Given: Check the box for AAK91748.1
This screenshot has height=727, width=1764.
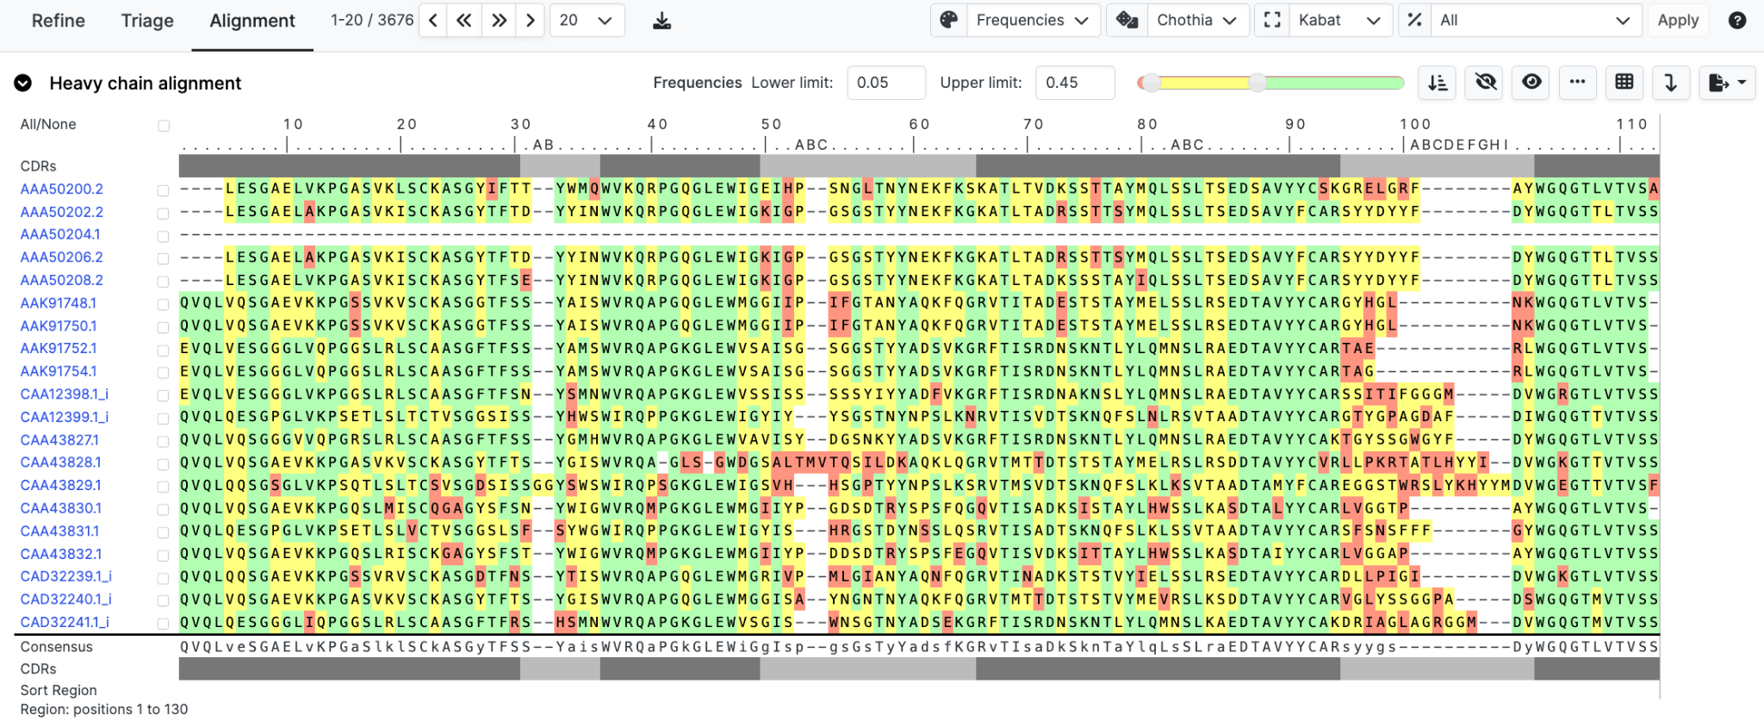Looking at the screenshot, I should point(164,304).
